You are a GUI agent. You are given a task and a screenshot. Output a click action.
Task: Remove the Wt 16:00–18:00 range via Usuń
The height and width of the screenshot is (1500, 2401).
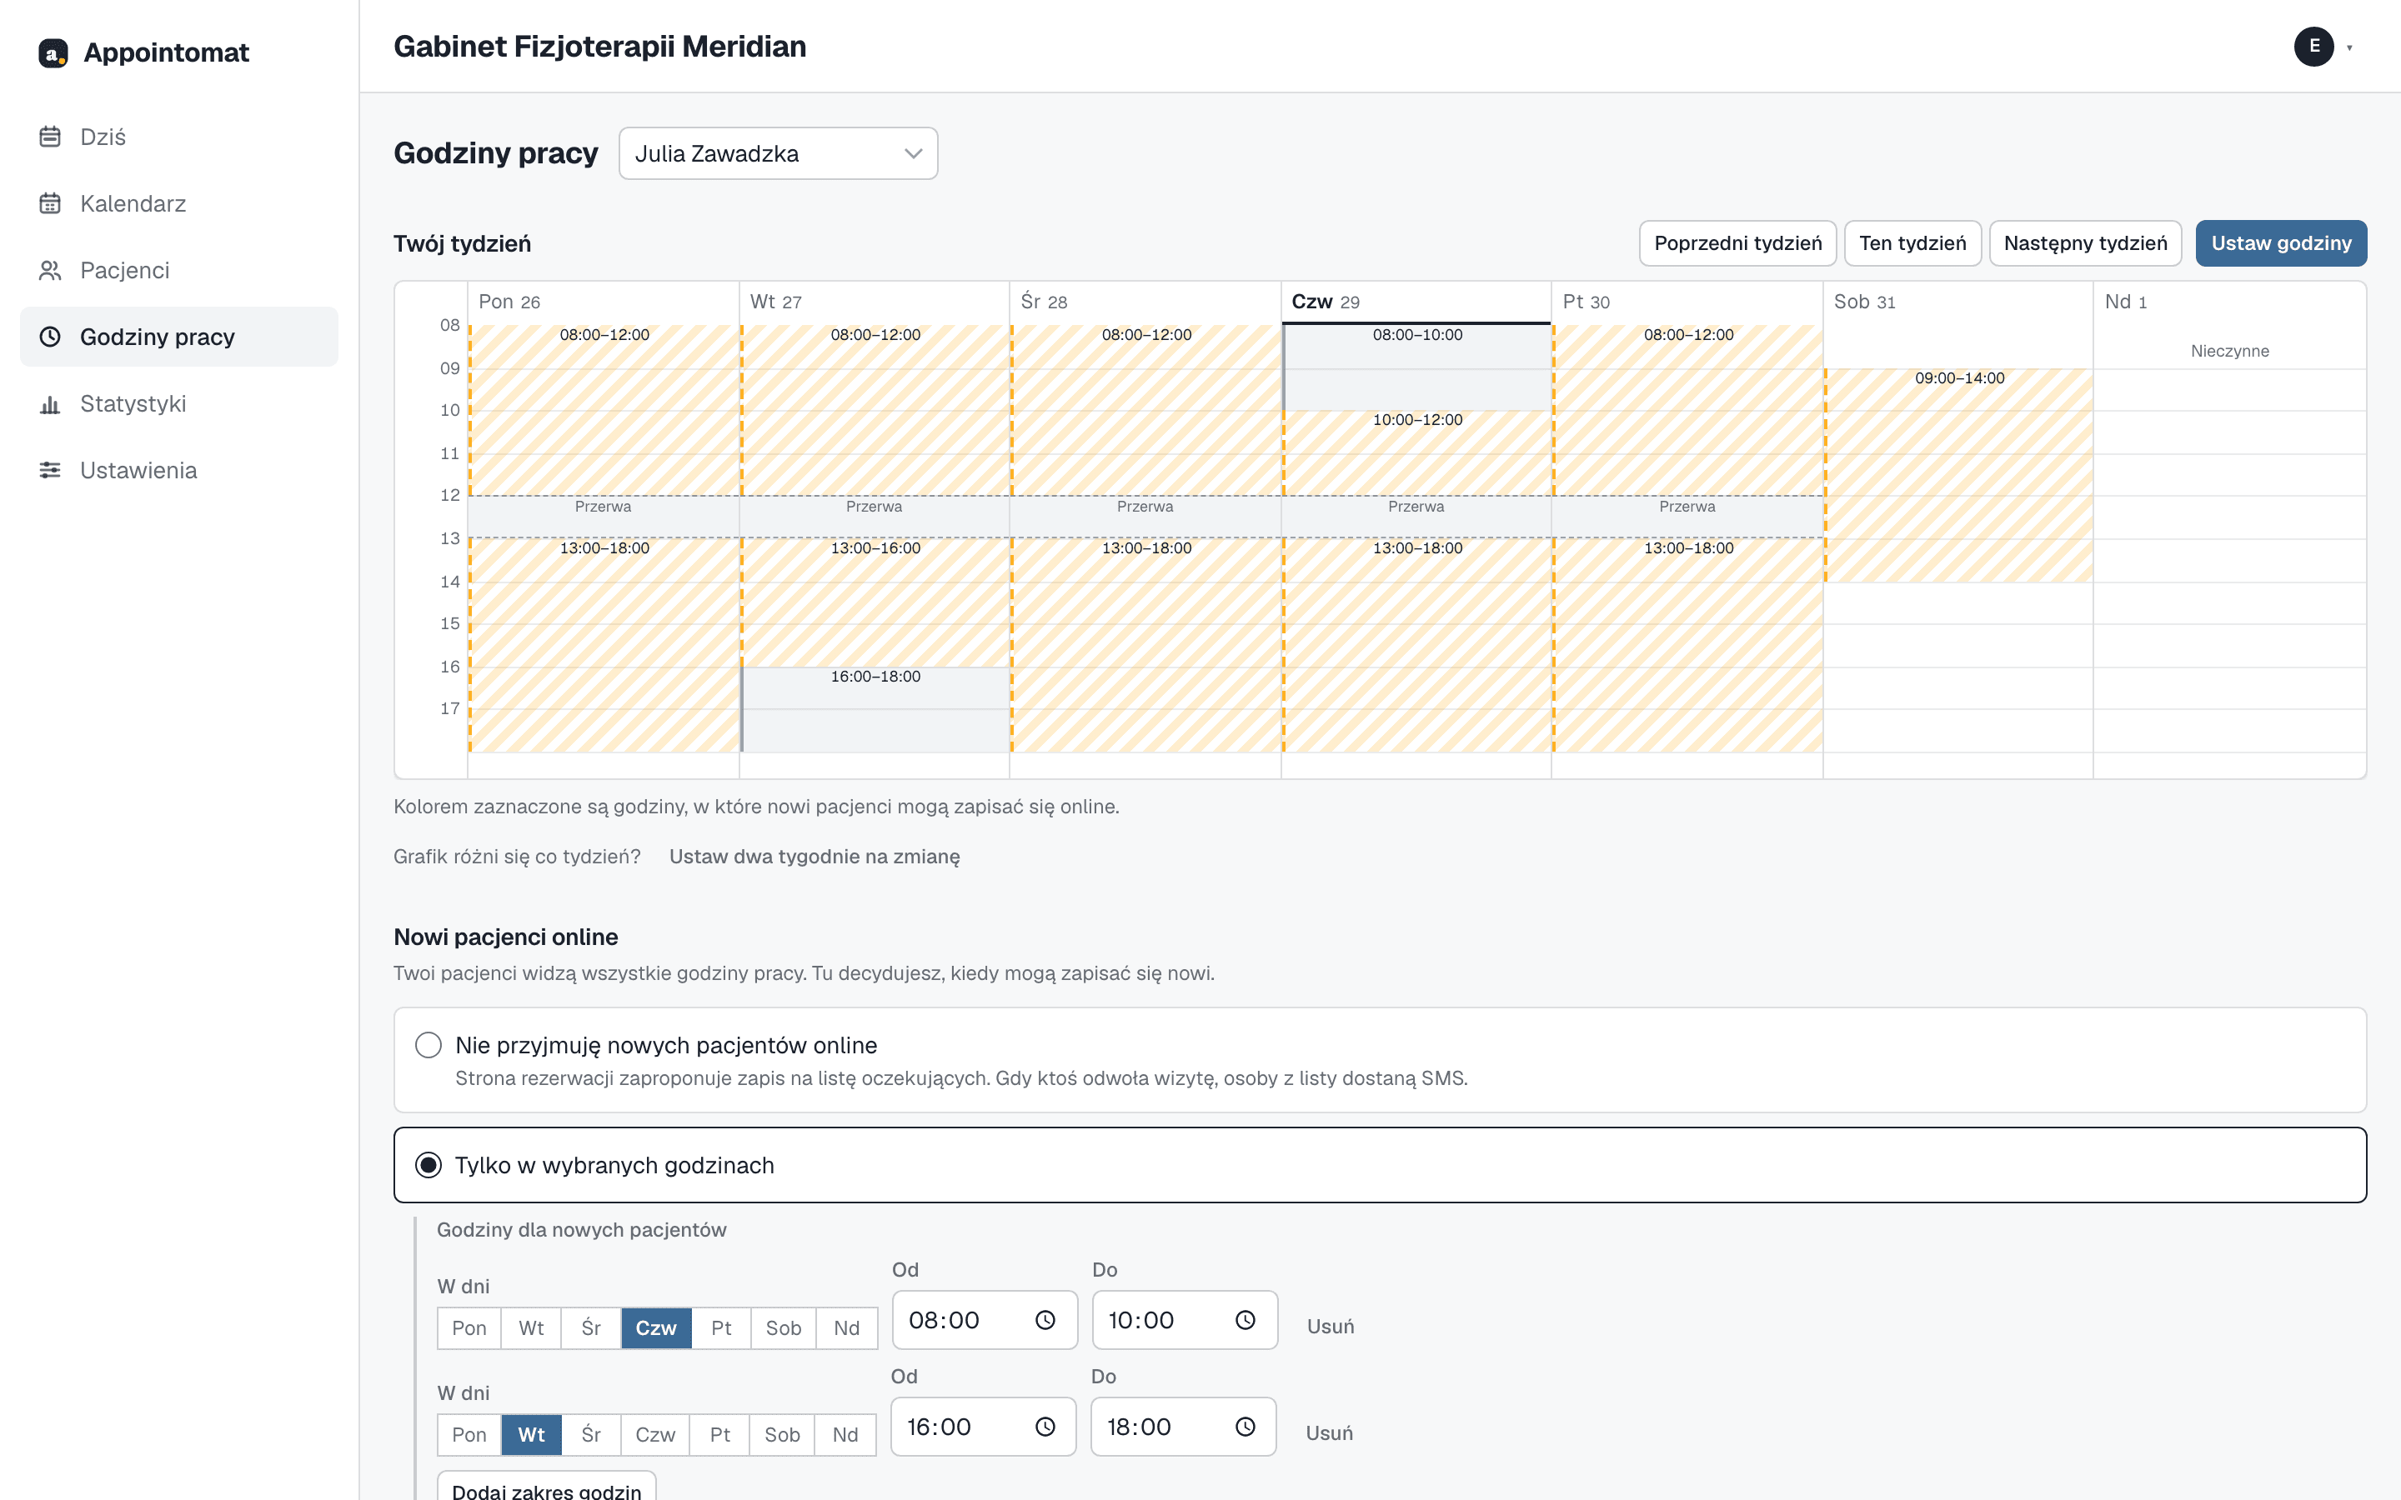1329,1432
